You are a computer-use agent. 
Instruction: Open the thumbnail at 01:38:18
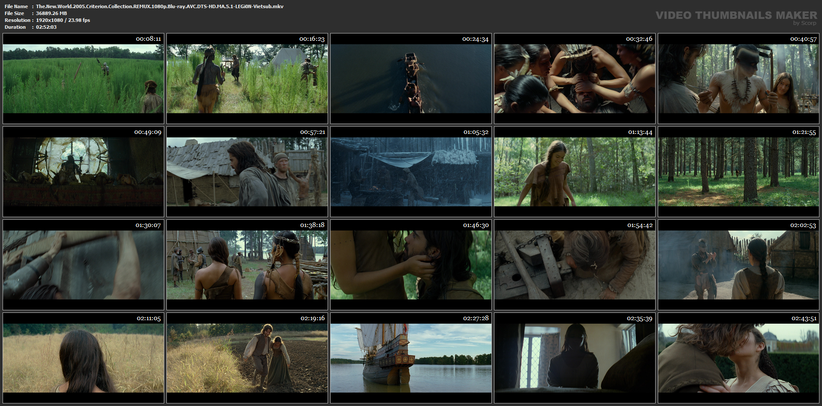point(247,265)
